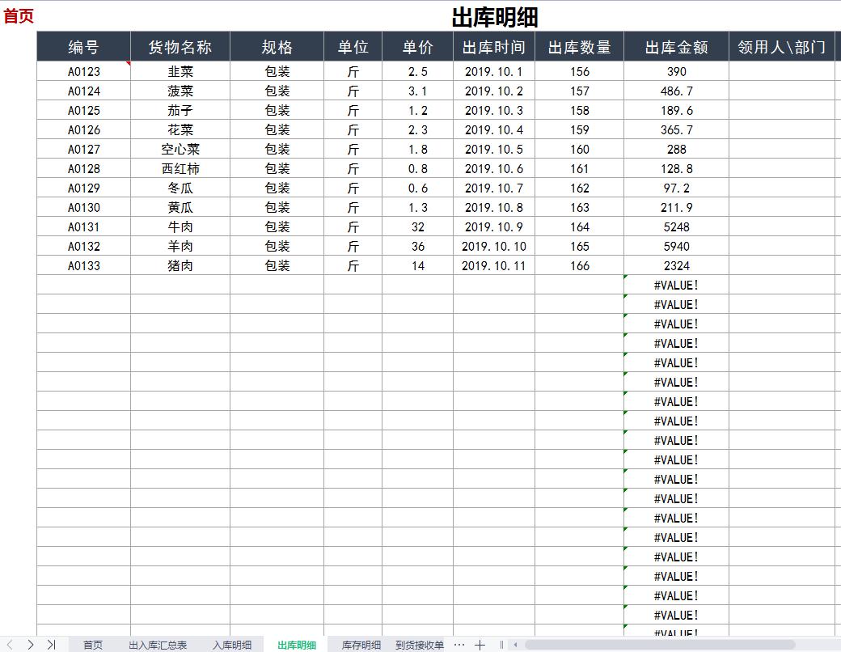The width and height of the screenshot is (841, 652).
Task: Click the add new sheet plus icon
Action: [480, 645]
